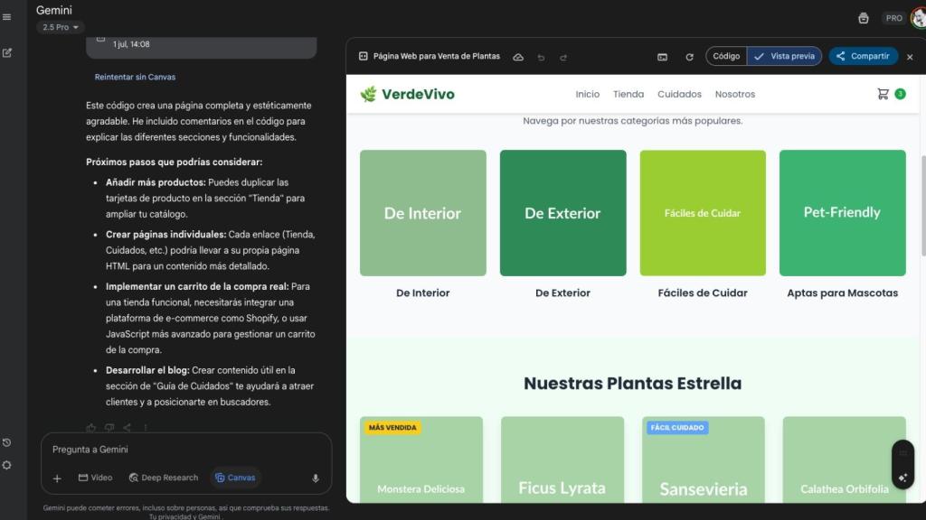
Task: Switch to Código view
Action: [x=726, y=56]
